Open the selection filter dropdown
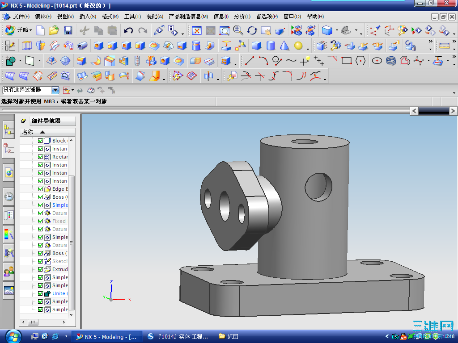Viewport: 458px width, 343px height. [x=55, y=90]
